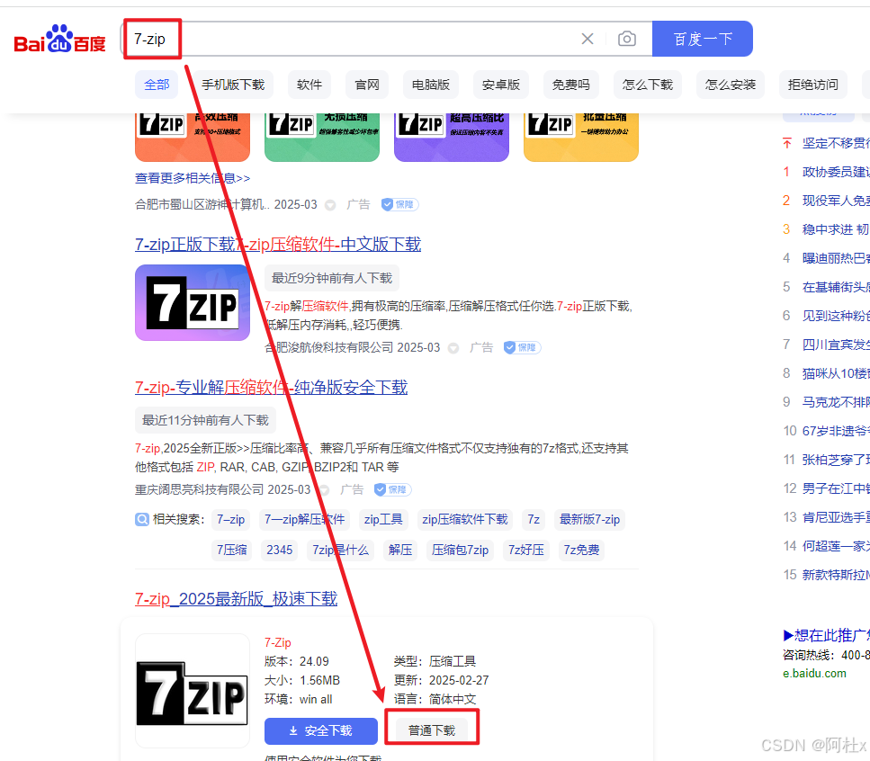The width and height of the screenshot is (870, 761).
Task: Select the 电脑版 filter tab
Action: coord(431,85)
